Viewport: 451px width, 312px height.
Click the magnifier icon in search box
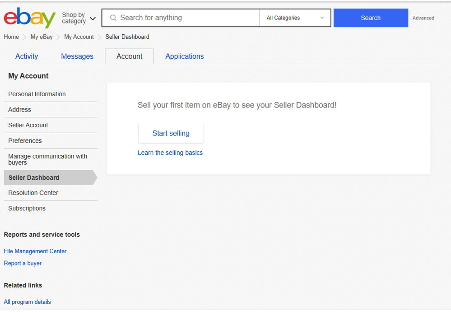pos(113,18)
